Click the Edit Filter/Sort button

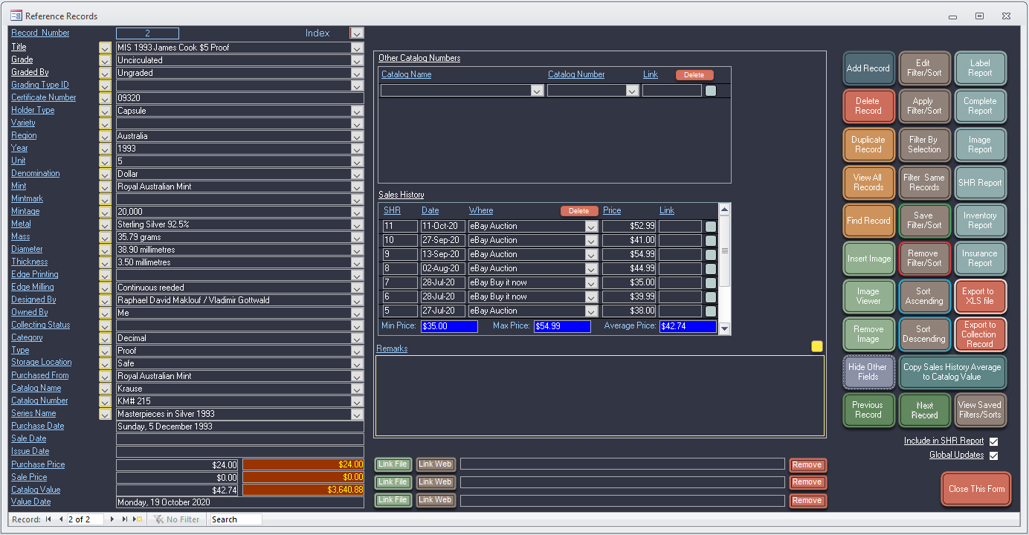coord(924,68)
